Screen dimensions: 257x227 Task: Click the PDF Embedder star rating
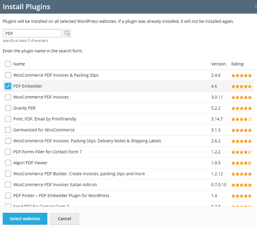coord(241,86)
